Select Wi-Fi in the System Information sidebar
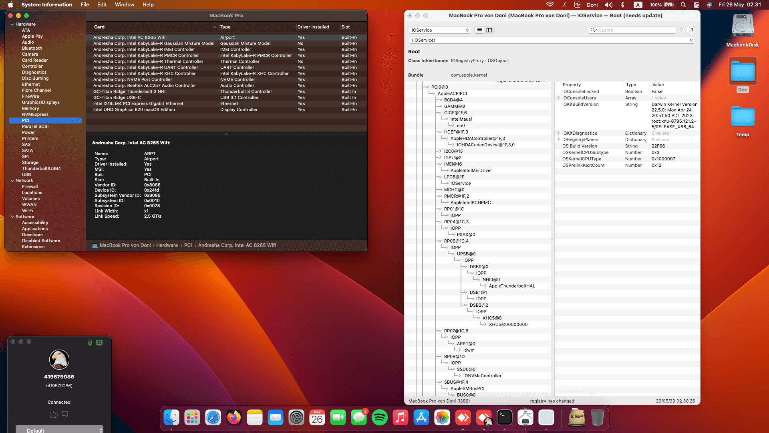 pos(28,210)
